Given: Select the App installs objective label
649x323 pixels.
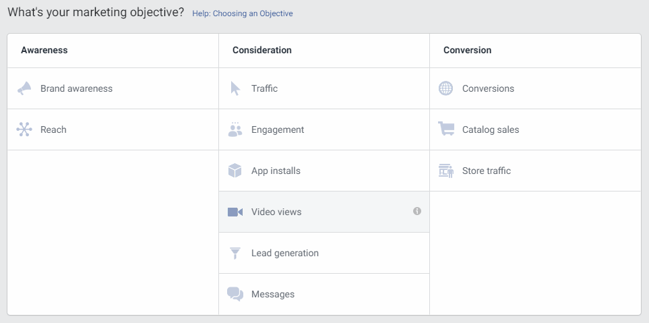Looking at the screenshot, I should (276, 171).
